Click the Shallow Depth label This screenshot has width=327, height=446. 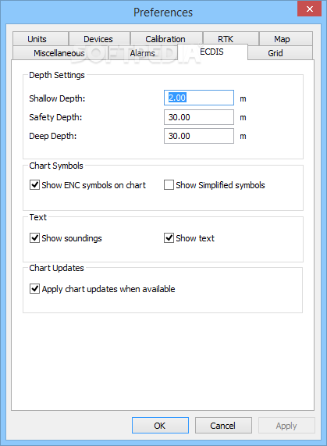click(x=57, y=98)
